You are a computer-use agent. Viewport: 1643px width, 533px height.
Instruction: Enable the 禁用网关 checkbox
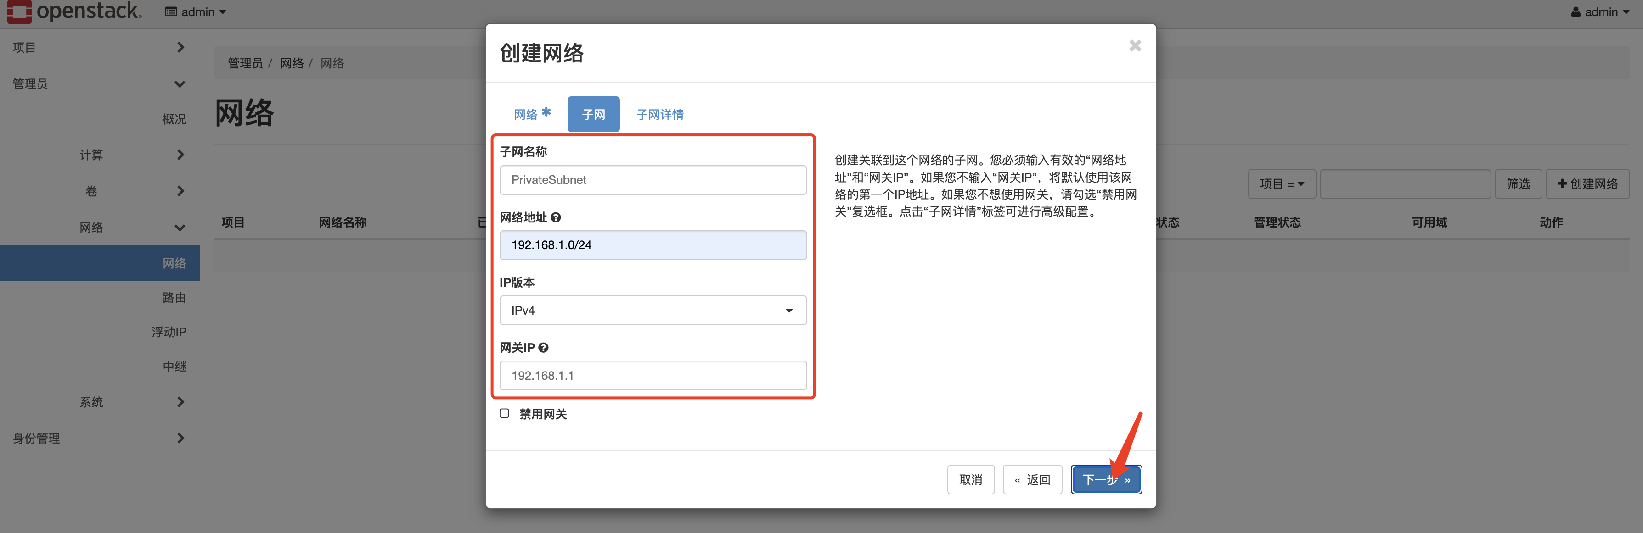(504, 413)
